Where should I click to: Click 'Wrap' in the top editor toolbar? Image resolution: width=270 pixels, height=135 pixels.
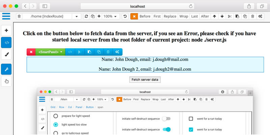184,16
